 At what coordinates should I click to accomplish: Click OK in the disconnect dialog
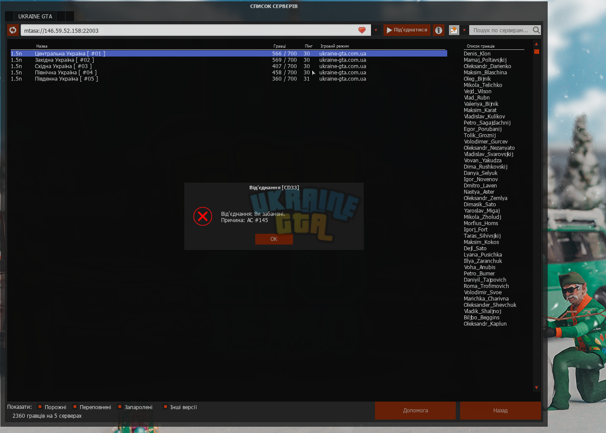pos(274,239)
